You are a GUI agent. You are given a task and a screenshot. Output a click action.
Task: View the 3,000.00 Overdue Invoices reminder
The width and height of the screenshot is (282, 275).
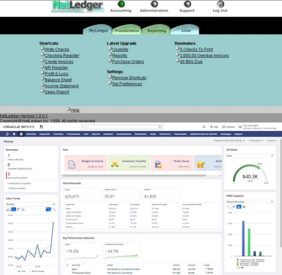(204, 56)
